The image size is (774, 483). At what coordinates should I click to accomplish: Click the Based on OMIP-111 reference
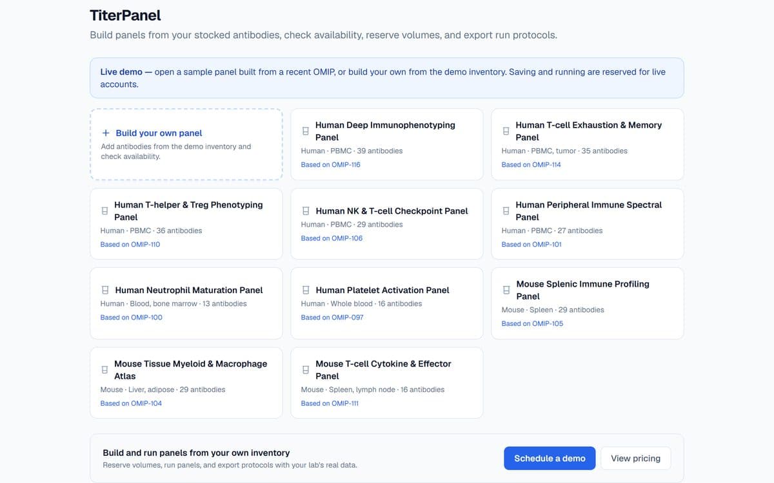(x=330, y=404)
